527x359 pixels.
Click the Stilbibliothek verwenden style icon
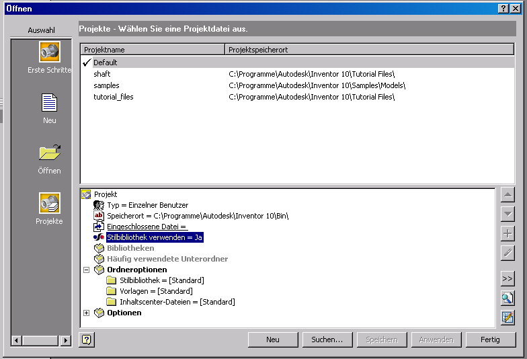[99, 237]
